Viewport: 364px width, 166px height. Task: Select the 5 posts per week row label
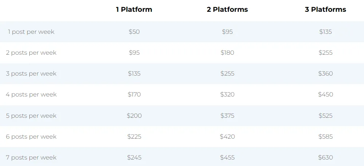tap(31, 115)
